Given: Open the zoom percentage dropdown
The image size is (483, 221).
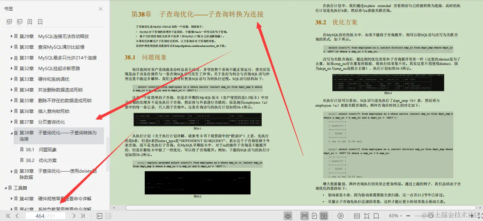Looking at the screenshot, I should [398, 216].
